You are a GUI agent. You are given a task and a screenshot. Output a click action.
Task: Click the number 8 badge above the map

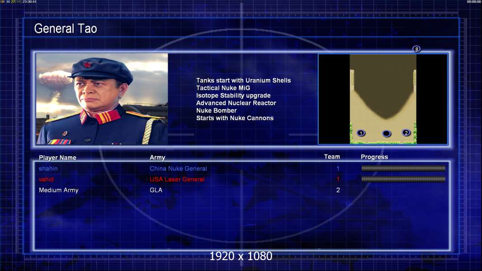[416, 49]
